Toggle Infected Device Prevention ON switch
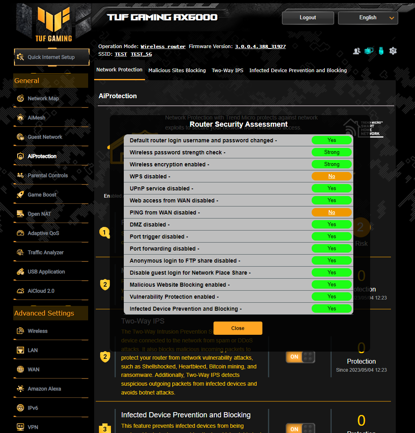The width and height of the screenshot is (415, 433). tap(300, 429)
